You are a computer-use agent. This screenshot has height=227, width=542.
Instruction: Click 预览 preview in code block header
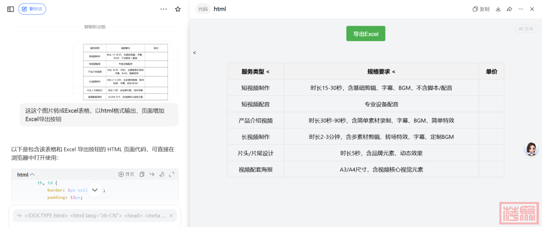[126, 174]
